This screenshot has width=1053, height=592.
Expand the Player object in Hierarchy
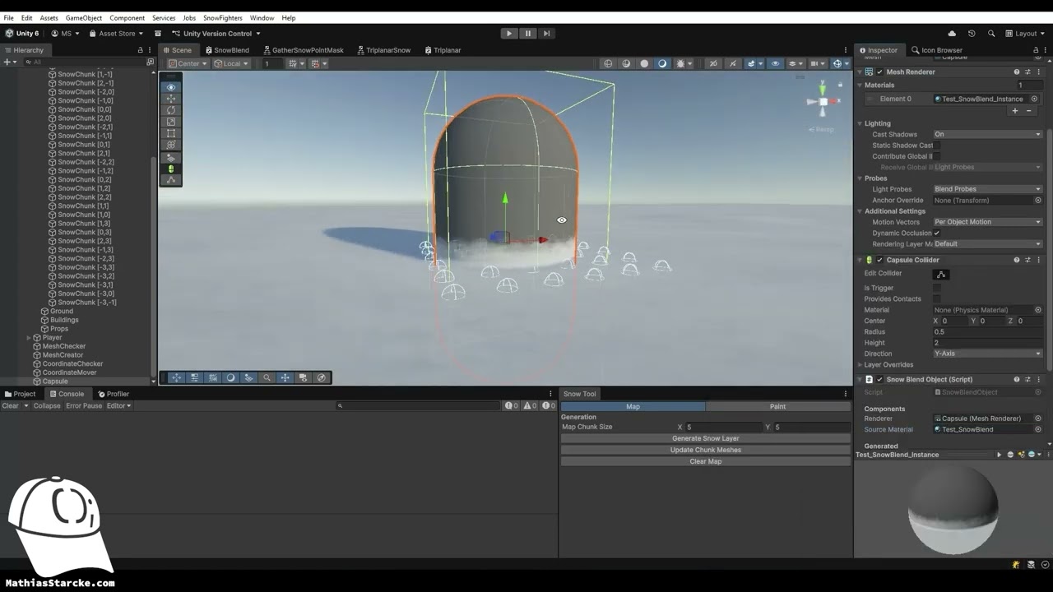coord(29,338)
